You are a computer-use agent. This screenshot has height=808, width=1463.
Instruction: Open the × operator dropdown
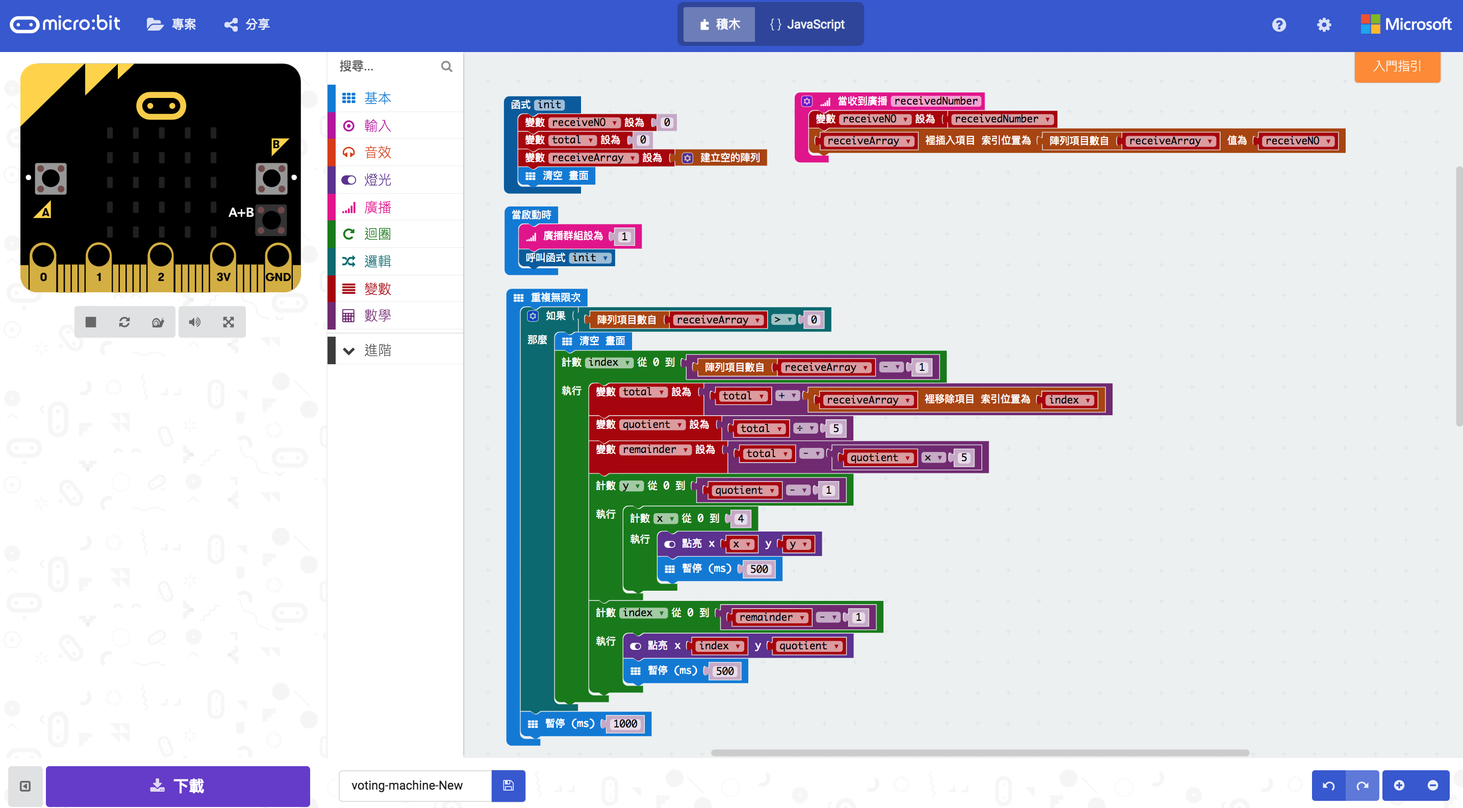tap(933, 458)
